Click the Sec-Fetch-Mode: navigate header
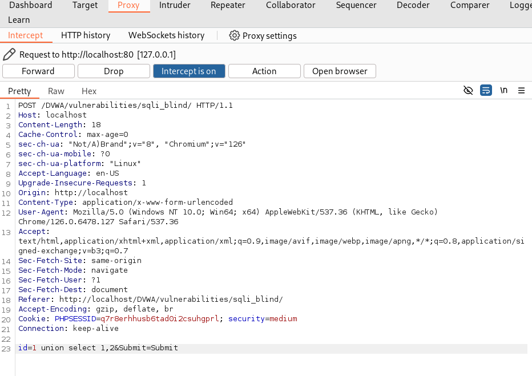Screen dimensions: 532x376 (x=73, y=270)
